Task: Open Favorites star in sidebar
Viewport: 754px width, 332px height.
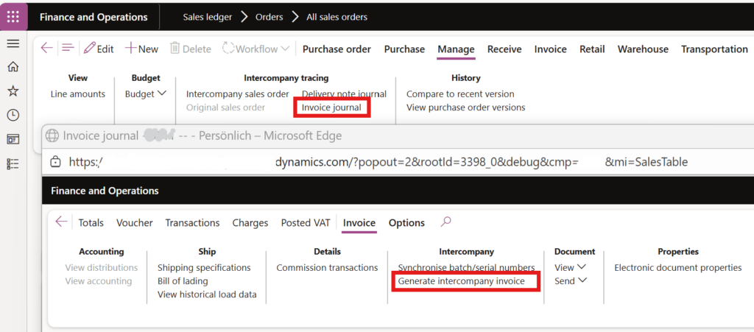Action: tap(13, 91)
